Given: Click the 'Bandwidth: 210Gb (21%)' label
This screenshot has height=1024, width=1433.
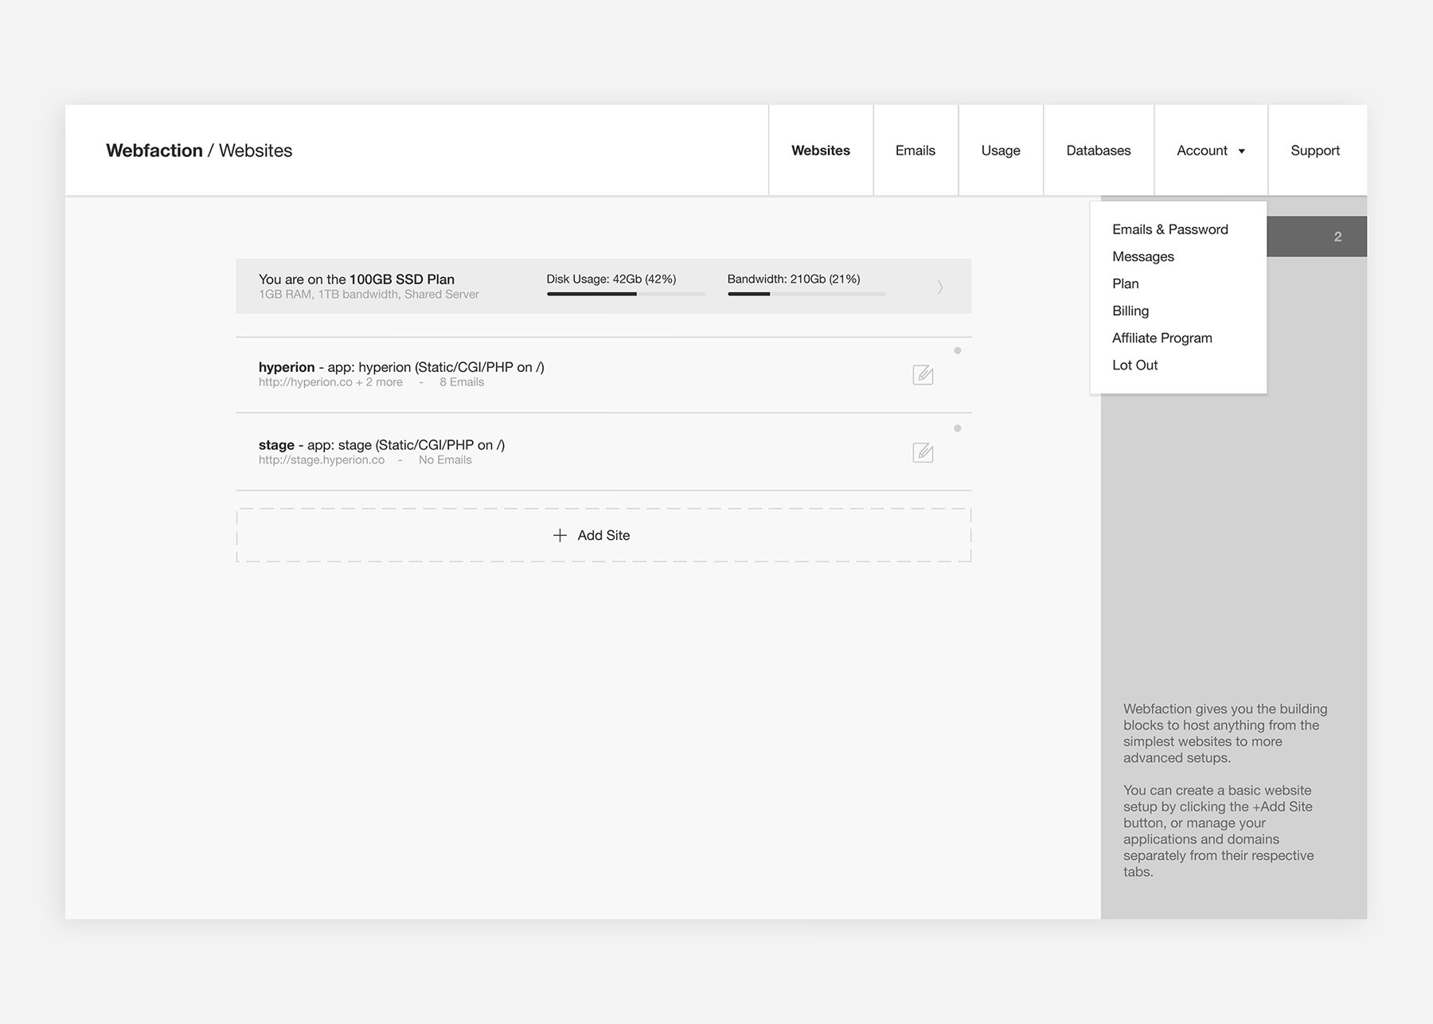Looking at the screenshot, I should click(794, 279).
